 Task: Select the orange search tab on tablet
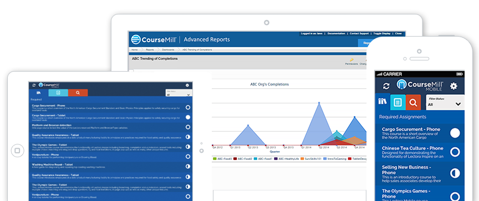[x=78, y=93]
